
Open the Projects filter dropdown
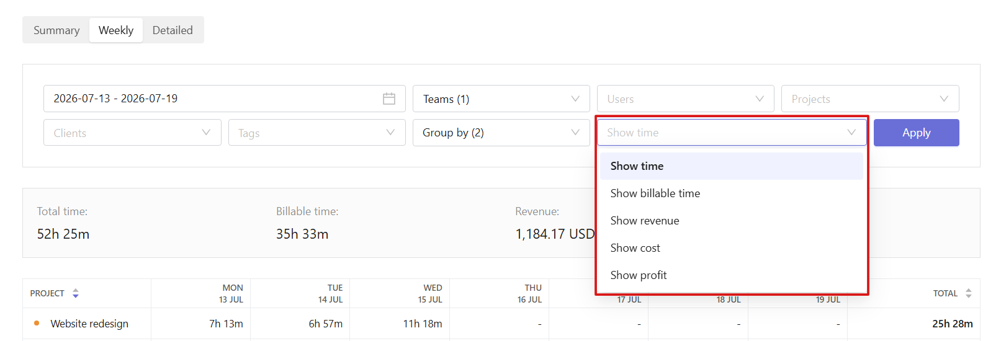pyautogui.click(x=869, y=99)
